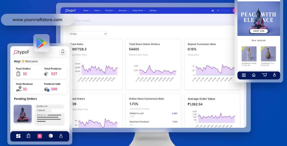Open the 30 Days period dropdown
The image size is (287, 146).
coord(88,34)
